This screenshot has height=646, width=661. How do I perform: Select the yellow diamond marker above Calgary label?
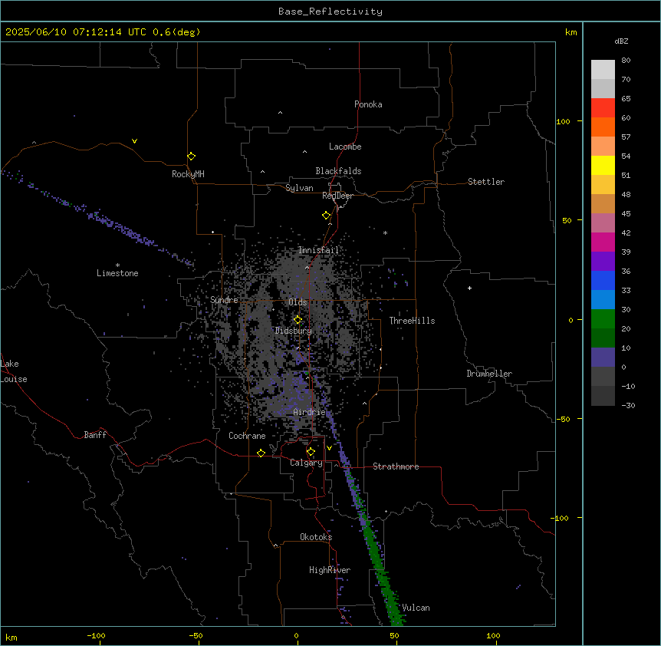click(x=311, y=452)
